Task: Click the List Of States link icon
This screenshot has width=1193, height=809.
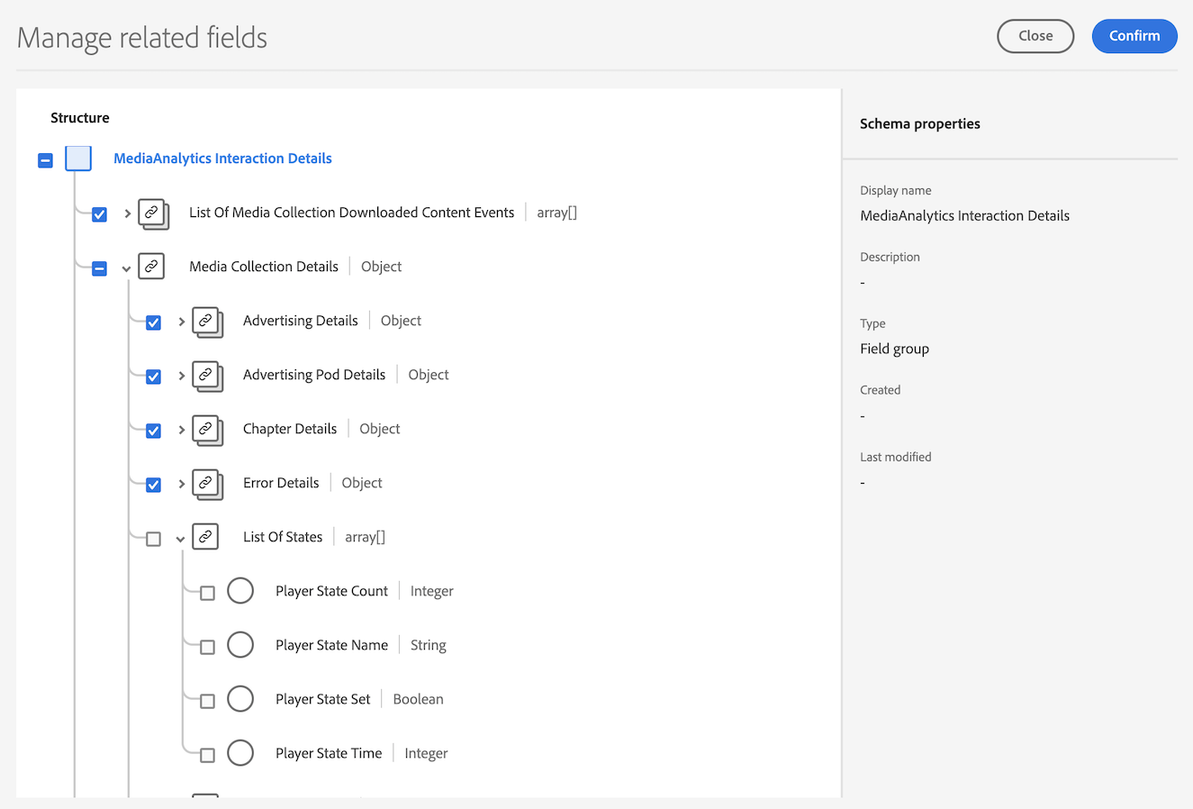Action: point(205,537)
